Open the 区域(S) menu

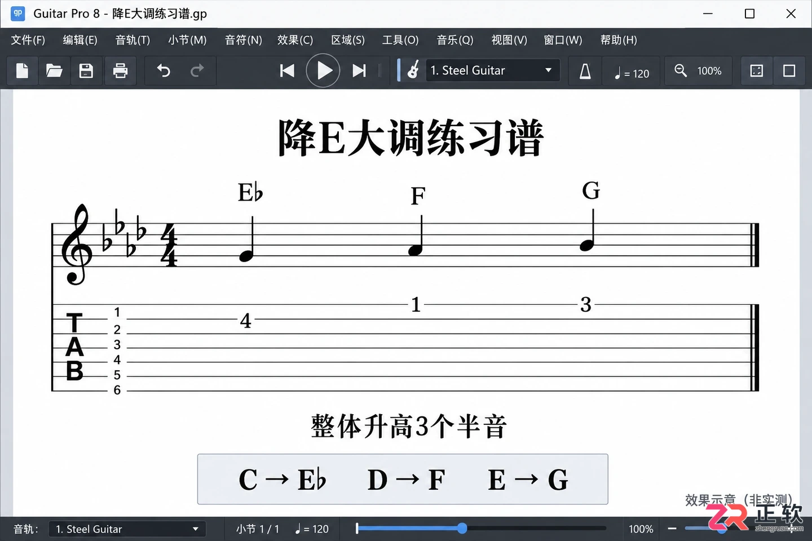(348, 40)
